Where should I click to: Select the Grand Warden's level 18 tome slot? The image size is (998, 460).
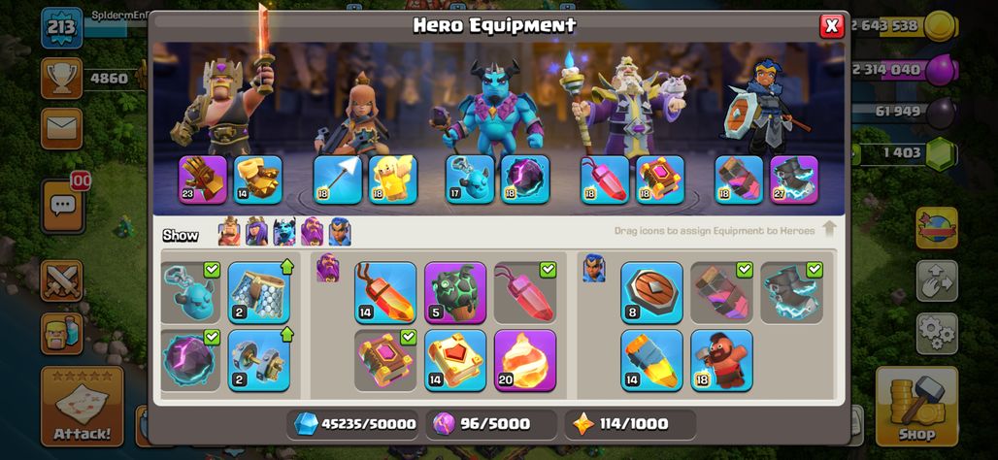coord(660,180)
